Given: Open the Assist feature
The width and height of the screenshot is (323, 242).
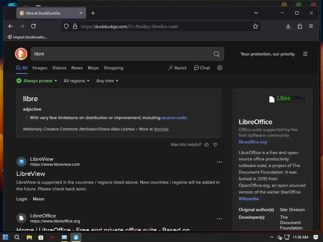Looking at the screenshot, I should [177, 68].
